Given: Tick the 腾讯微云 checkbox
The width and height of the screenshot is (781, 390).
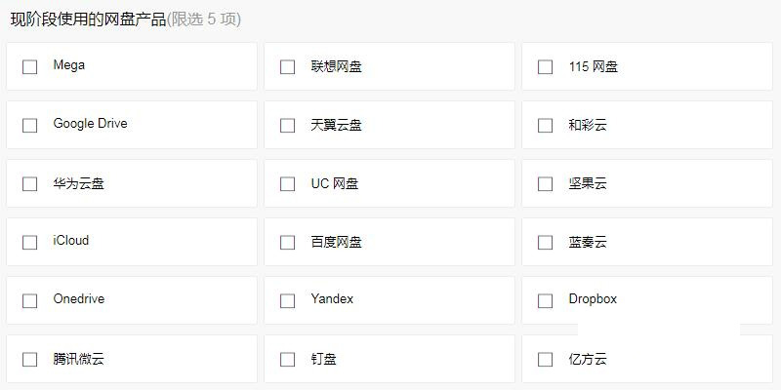Looking at the screenshot, I should (30, 360).
